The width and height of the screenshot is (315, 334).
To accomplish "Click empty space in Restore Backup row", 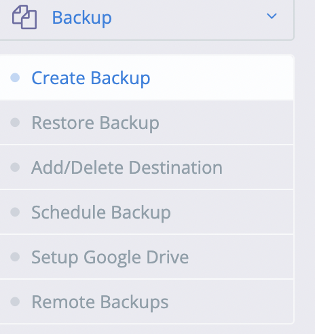I will tap(226, 122).
